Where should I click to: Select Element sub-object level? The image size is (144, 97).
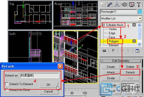point(114,45)
